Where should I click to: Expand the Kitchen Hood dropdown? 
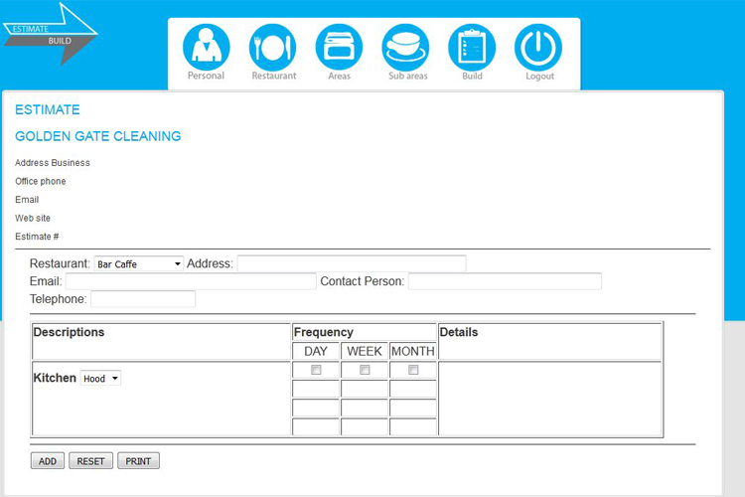(x=100, y=379)
